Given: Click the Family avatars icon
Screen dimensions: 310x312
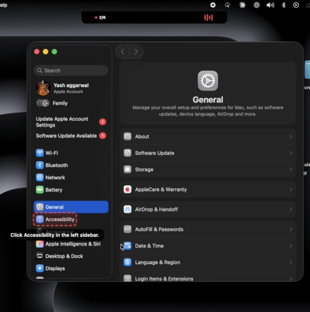Looking at the screenshot, I should [43, 103].
